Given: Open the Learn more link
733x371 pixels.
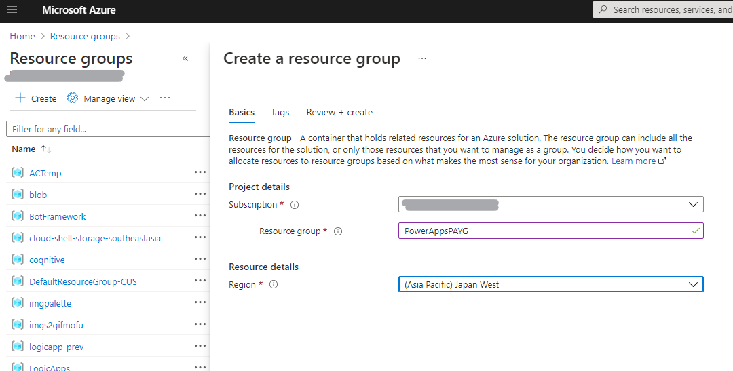Looking at the screenshot, I should click(633, 161).
